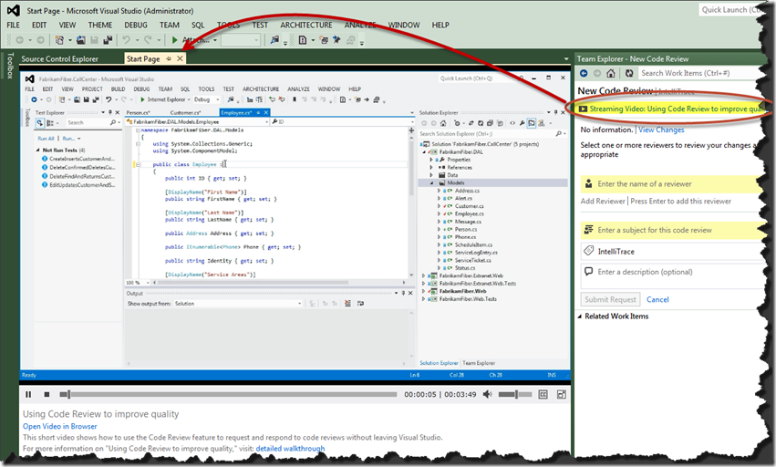Click the green Start debugging arrow
Viewport: 776px width, 467px height.
pos(175,40)
